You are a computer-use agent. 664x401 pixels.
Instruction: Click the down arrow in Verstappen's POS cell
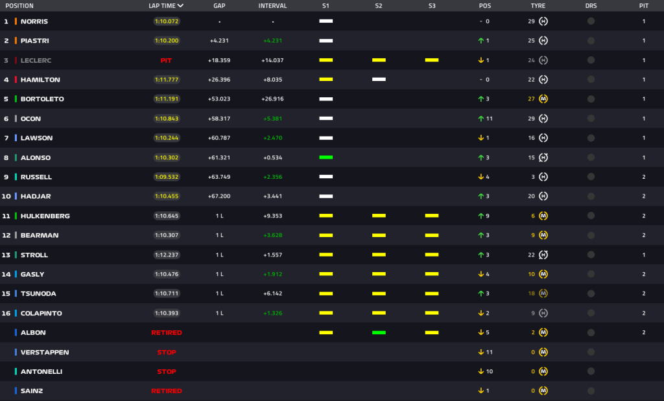click(x=480, y=352)
